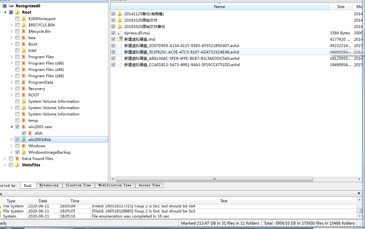Switch to the Creation Time tab
The height and width of the screenshot is (229, 365).
(79, 185)
